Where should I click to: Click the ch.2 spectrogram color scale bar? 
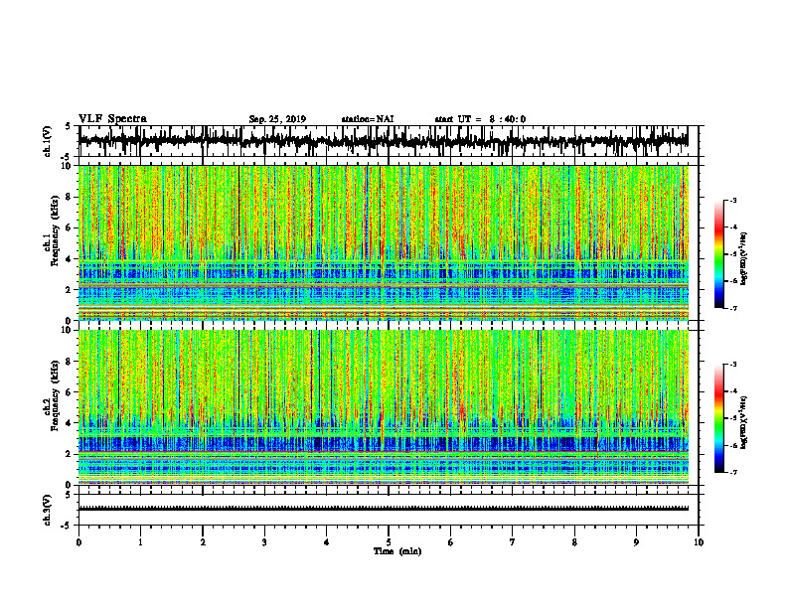click(x=719, y=418)
